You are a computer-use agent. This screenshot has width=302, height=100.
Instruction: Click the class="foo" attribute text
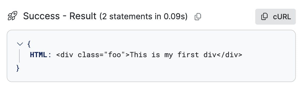[101, 55]
